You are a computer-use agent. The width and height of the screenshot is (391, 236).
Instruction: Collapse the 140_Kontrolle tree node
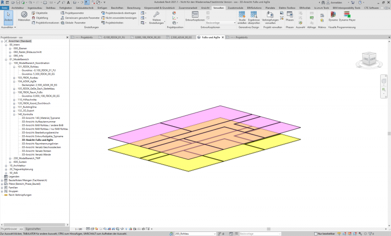point(13,114)
